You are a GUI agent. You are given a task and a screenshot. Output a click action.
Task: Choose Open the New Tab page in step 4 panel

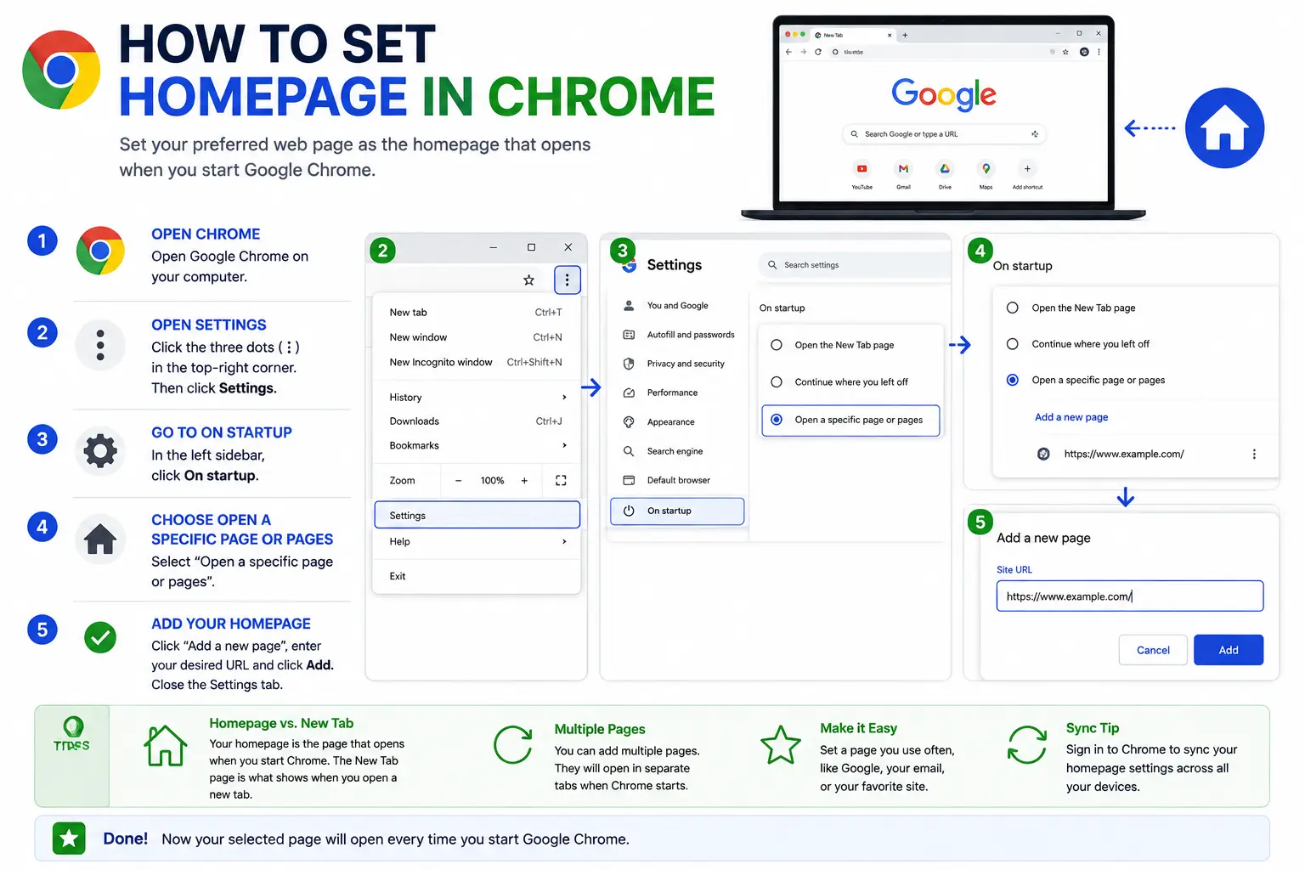[x=1013, y=308]
